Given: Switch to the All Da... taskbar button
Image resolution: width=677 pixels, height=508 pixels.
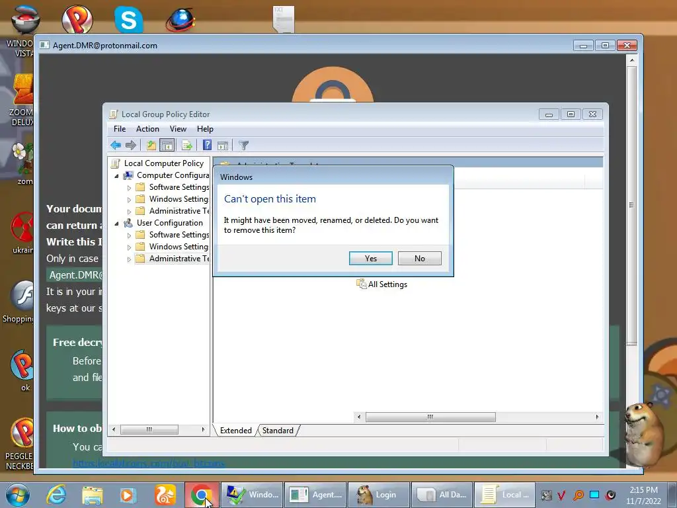Looking at the screenshot, I should click(x=442, y=495).
